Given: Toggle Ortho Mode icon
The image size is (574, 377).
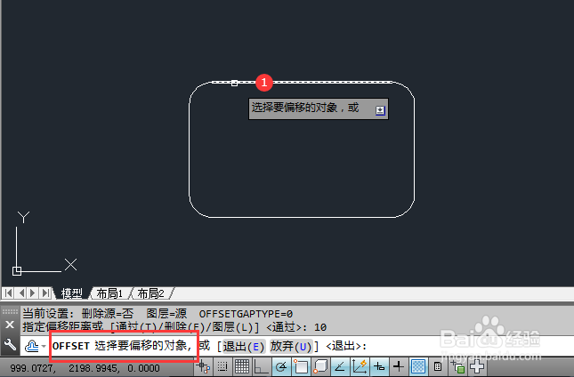Looking at the screenshot, I should (x=261, y=366).
